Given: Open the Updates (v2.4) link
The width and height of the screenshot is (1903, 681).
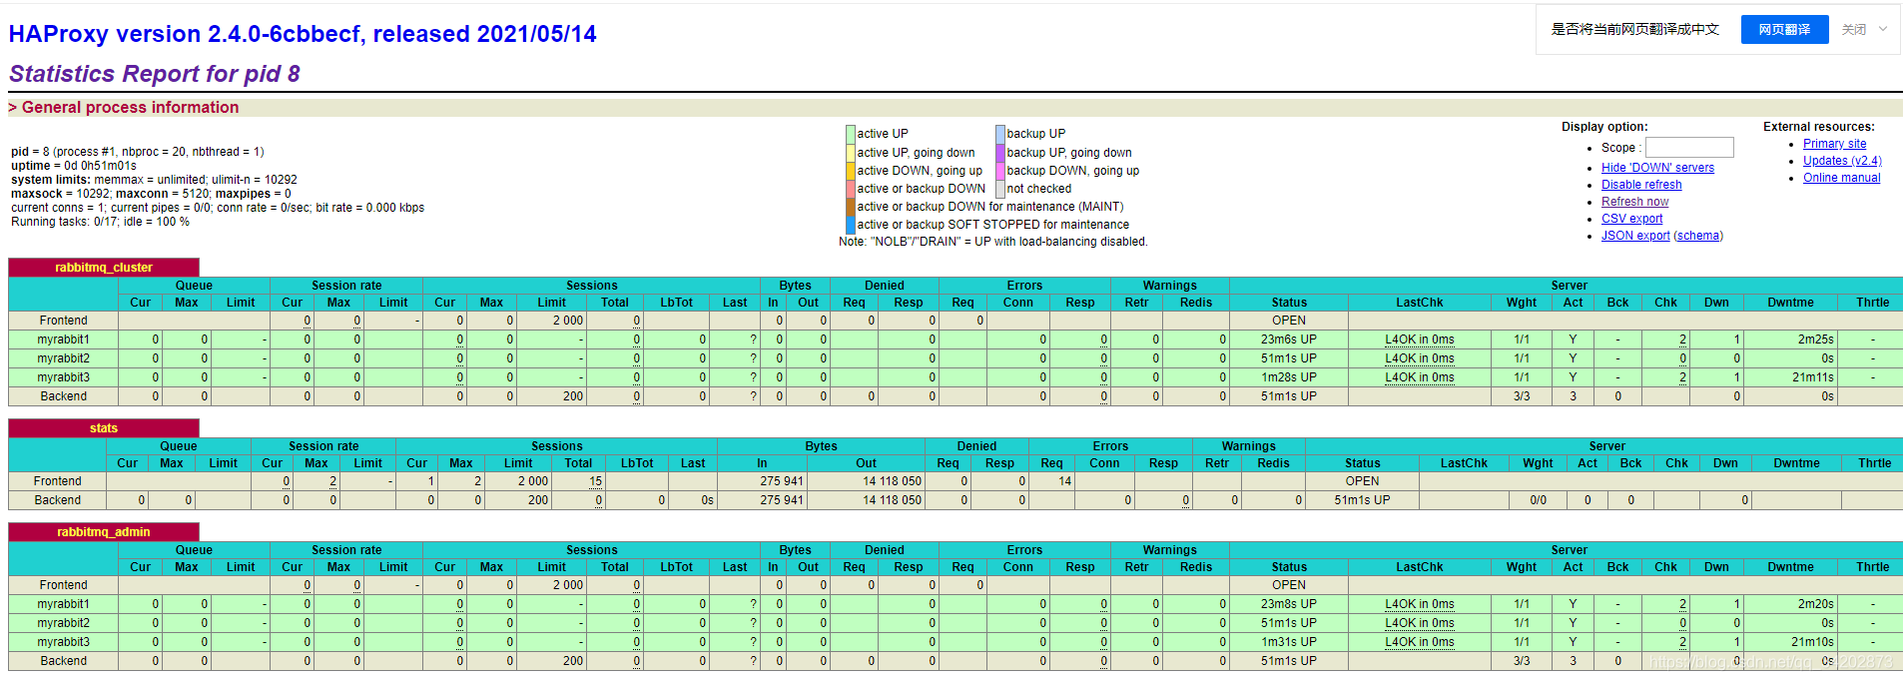Looking at the screenshot, I should pos(1842,161).
